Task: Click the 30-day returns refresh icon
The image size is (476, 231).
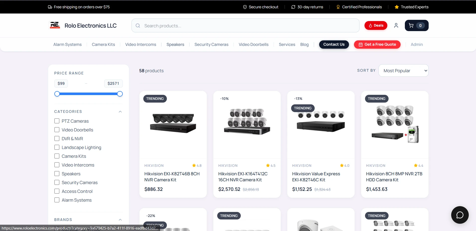Action: pos(293,7)
